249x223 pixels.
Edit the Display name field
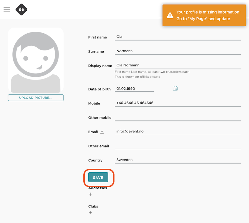click(x=178, y=65)
